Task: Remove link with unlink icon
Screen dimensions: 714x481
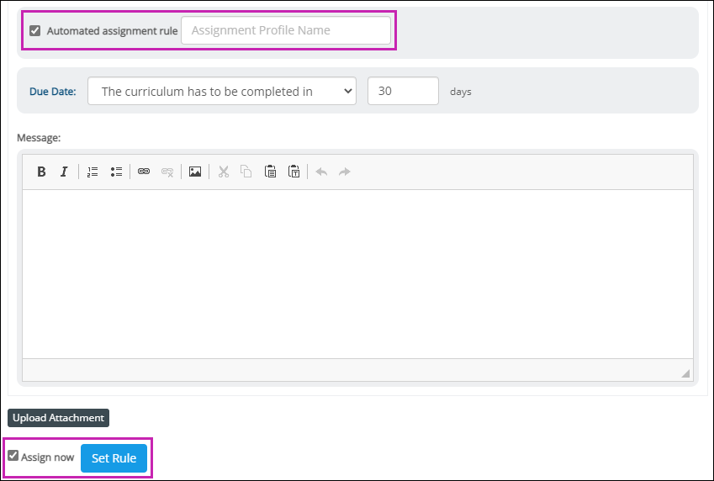Action: point(167,172)
